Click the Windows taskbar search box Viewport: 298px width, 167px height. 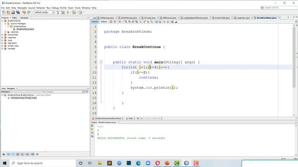click(x=42, y=163)
